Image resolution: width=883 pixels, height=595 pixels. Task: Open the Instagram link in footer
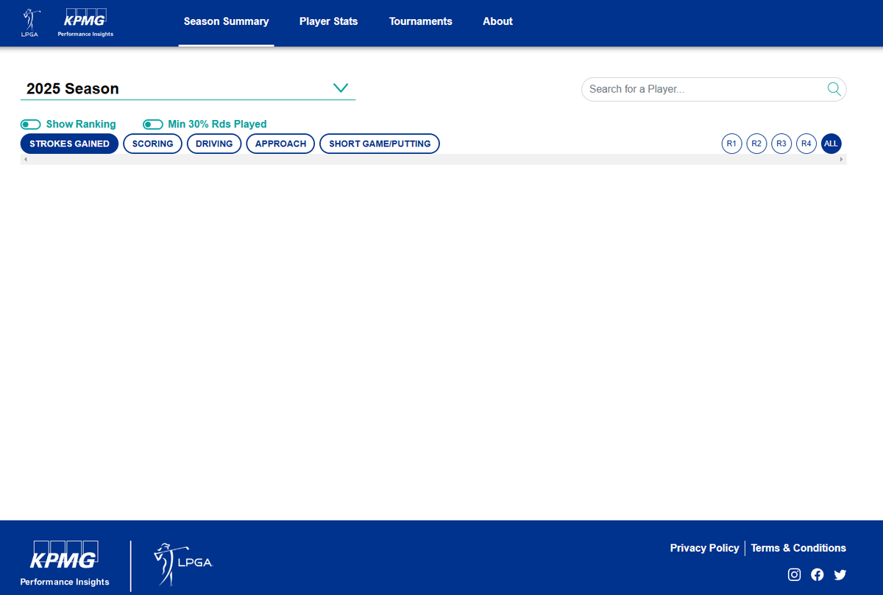pyautogui.click(x=794, y=574)
